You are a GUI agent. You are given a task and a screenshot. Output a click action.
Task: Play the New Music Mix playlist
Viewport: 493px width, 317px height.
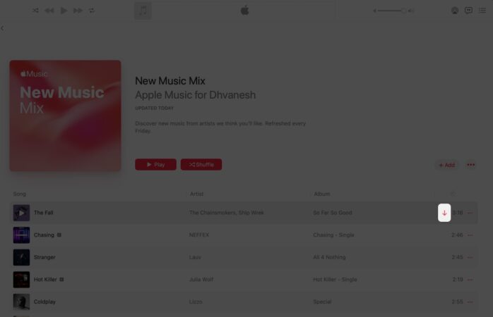click(155, 165)
